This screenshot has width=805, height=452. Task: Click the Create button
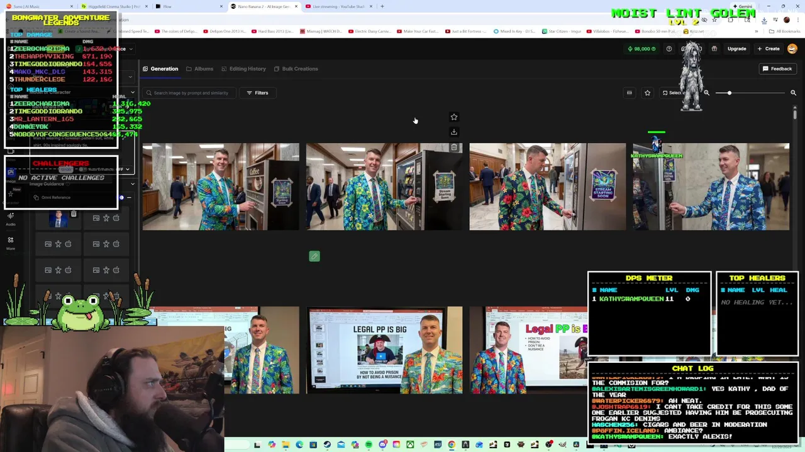click(x=769, y=49)
